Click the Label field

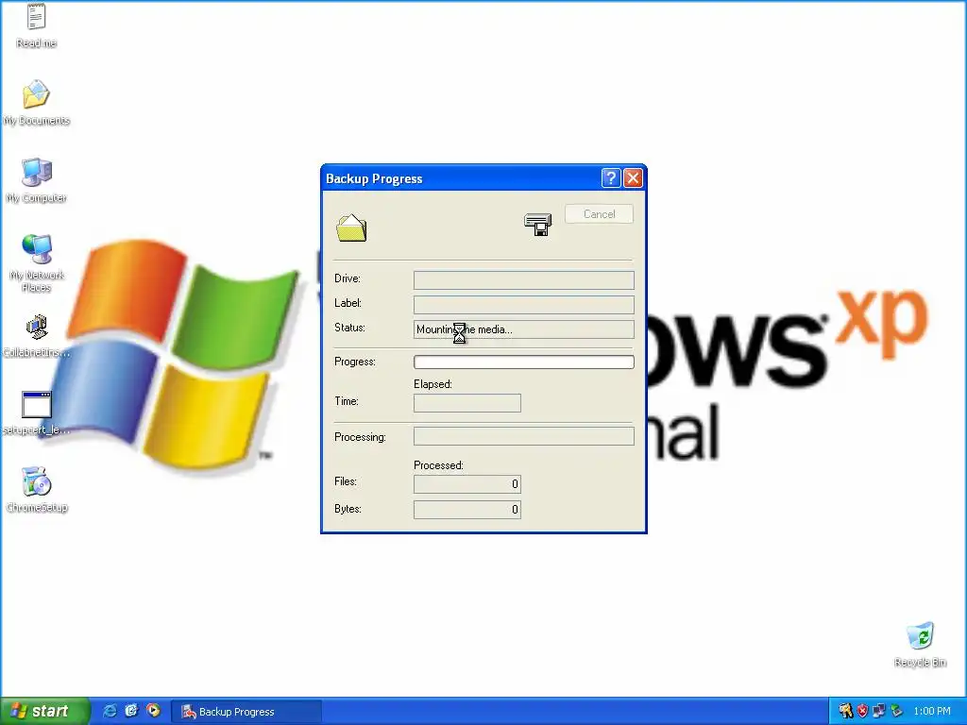[x=523, y=305]
